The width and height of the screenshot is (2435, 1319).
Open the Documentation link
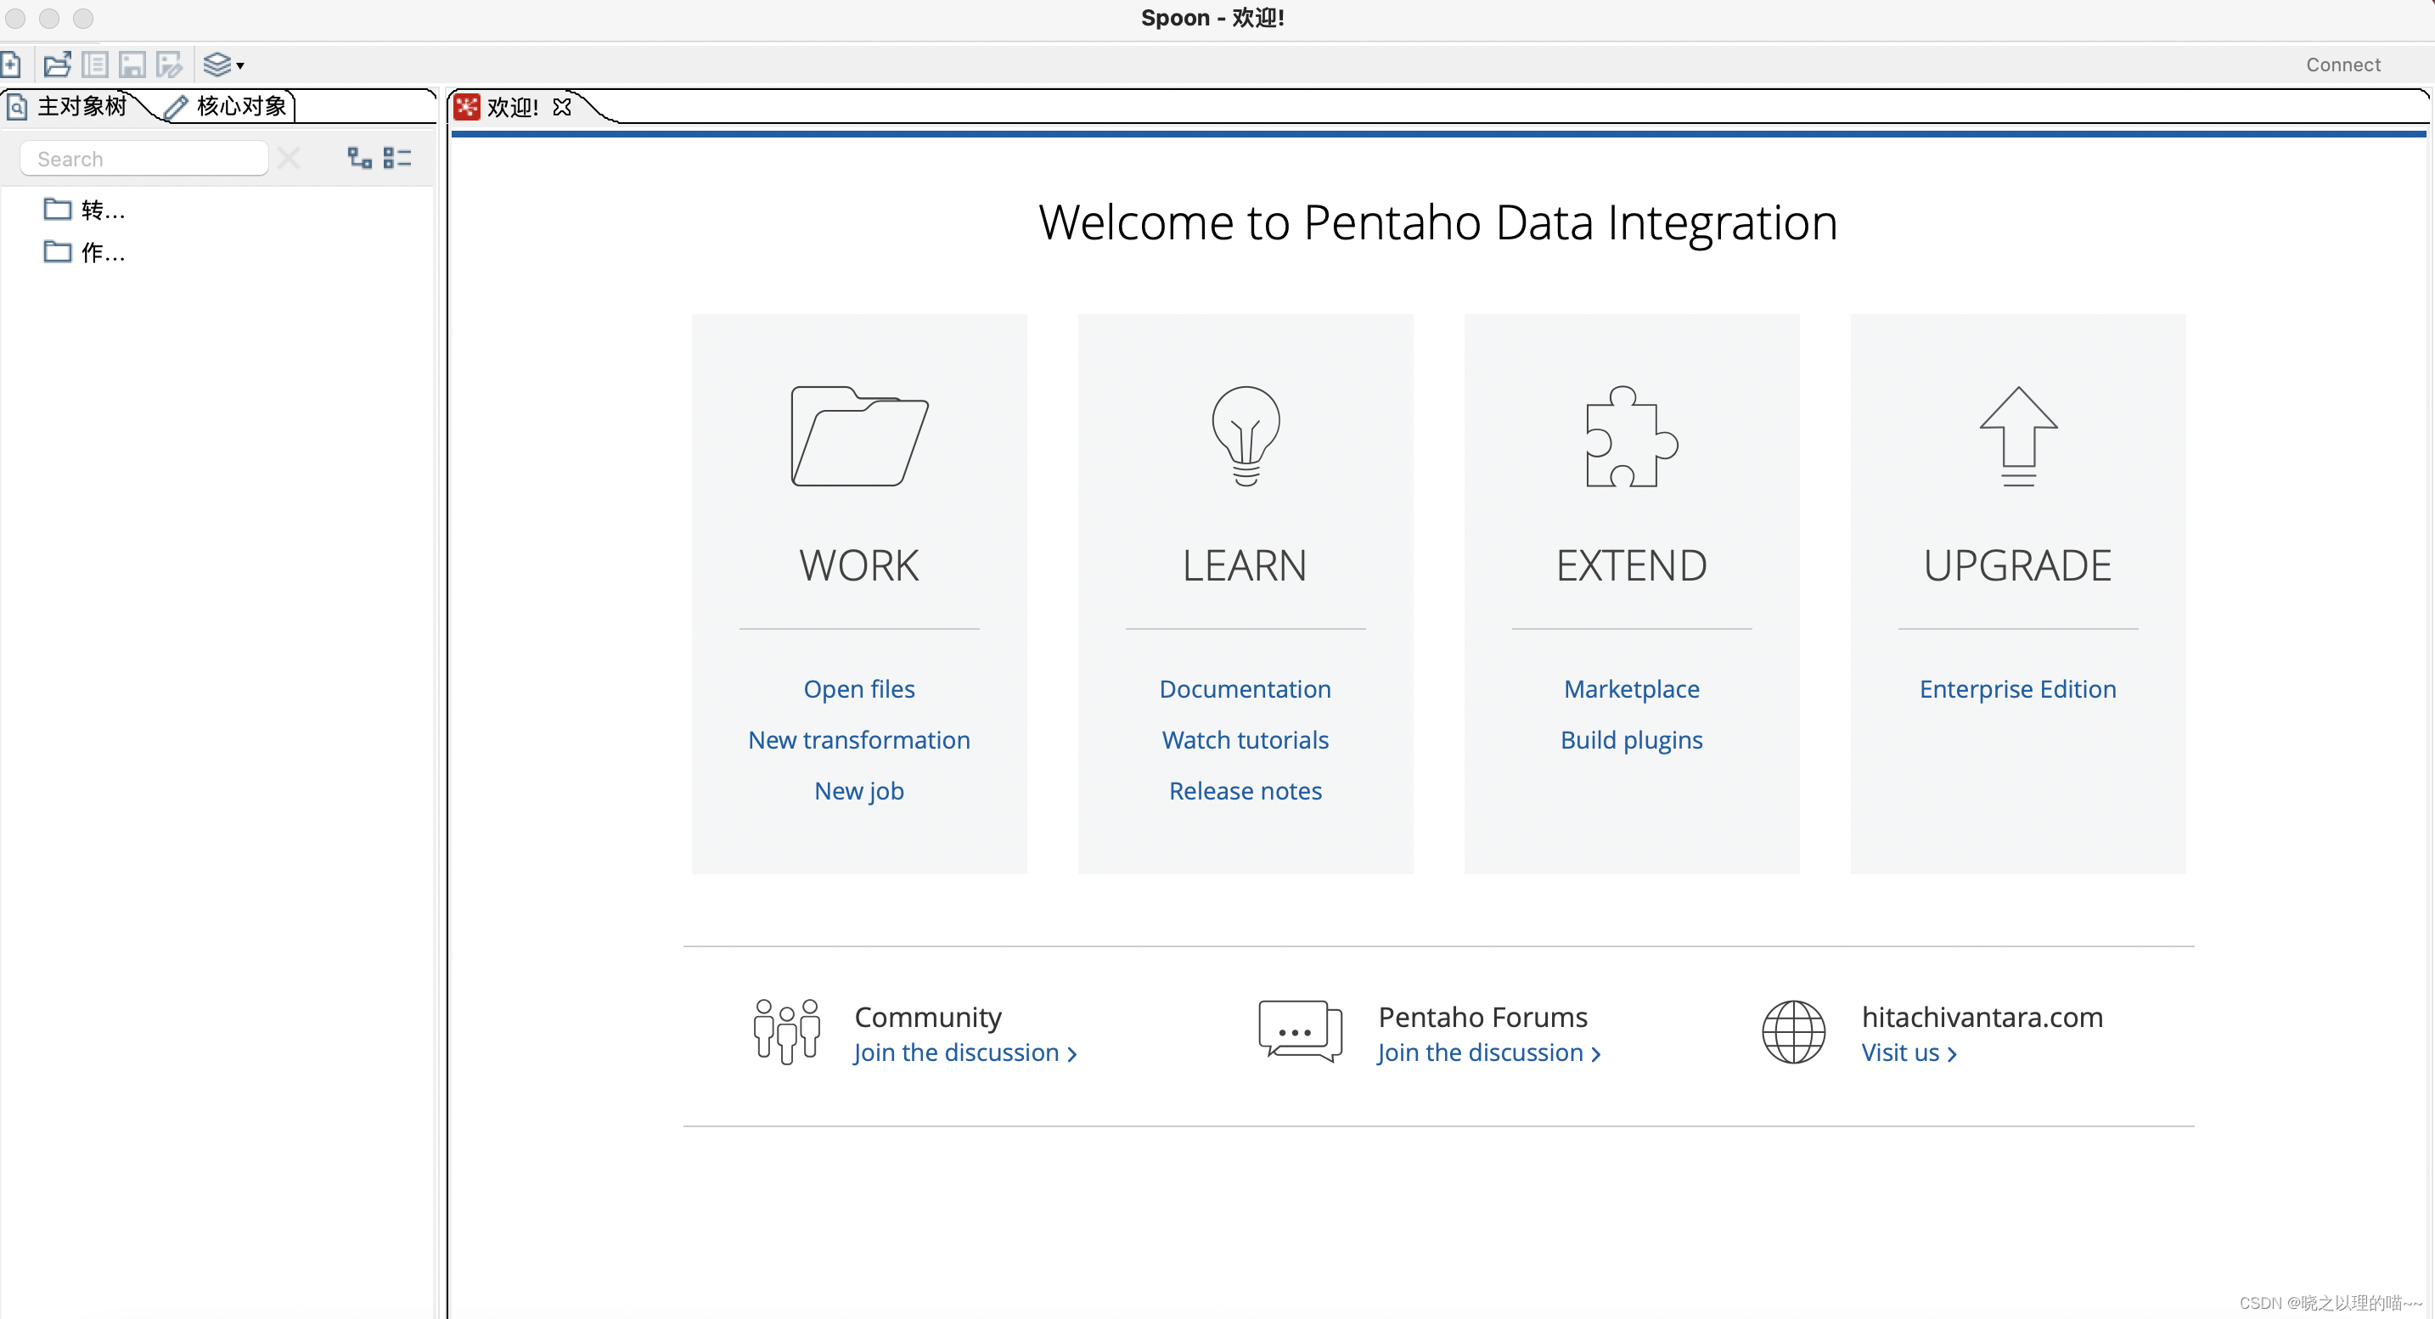click(x=1246, y=689)
